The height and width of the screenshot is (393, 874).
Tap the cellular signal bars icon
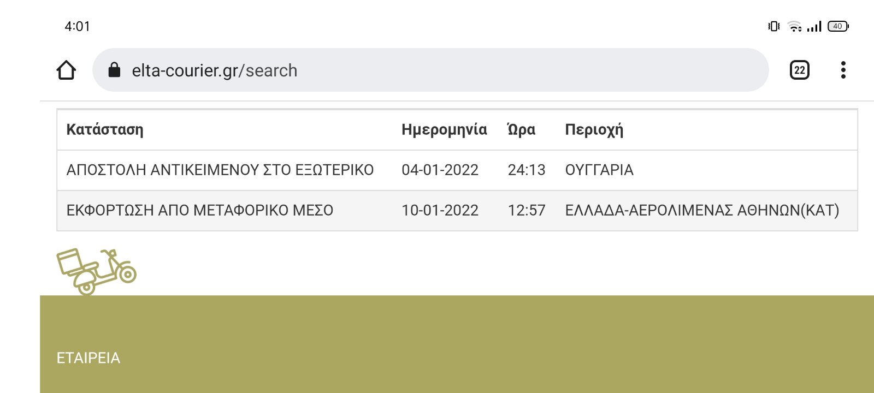814,26
